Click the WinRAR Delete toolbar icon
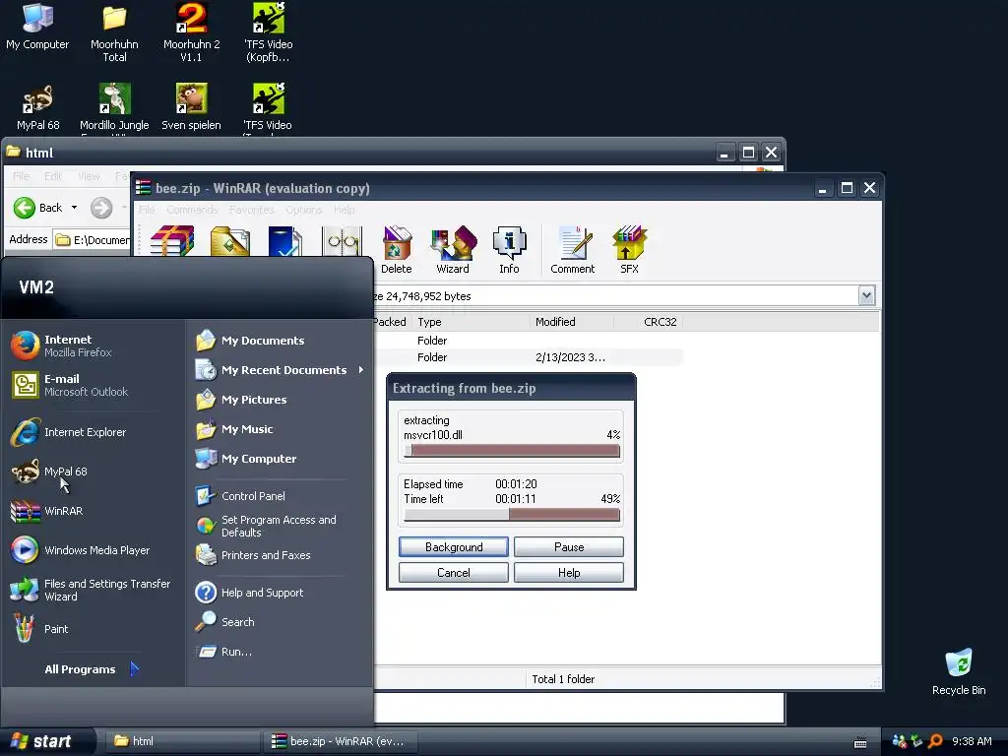Screen dimensions: 1008x756 [x=397, y=249]
